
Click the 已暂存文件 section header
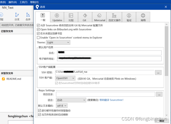[7, 31]
